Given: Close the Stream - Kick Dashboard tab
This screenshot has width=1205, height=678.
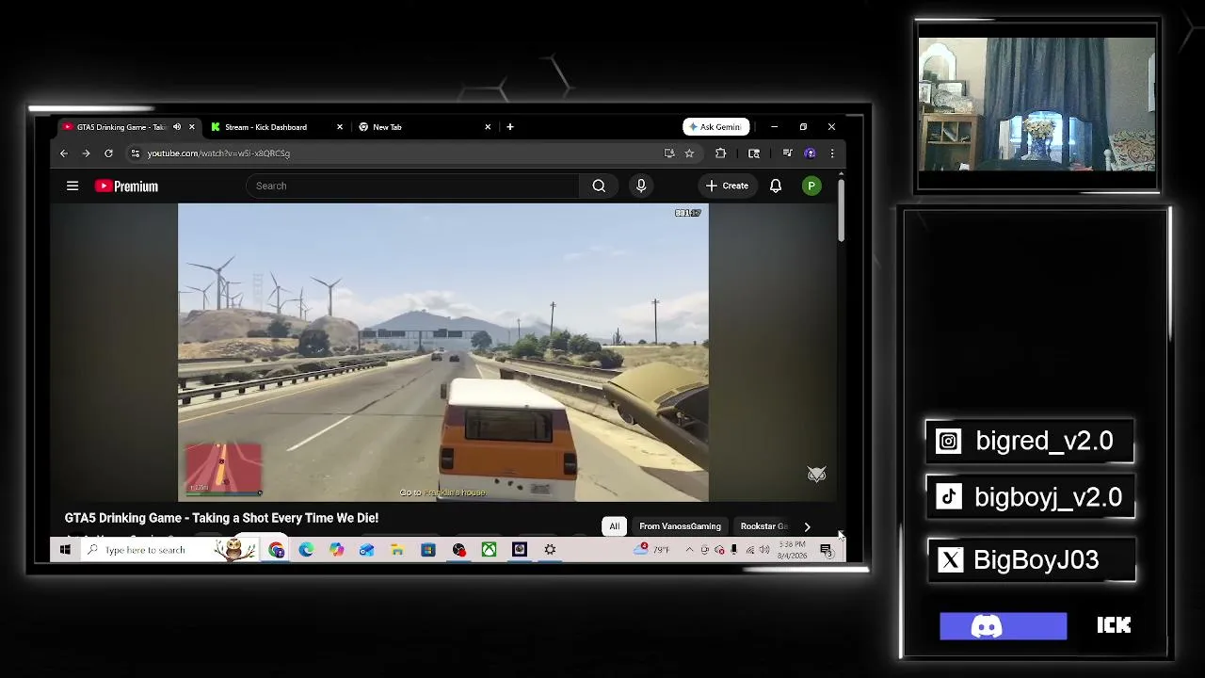Looking at the screenshot, I should [340, 127].
